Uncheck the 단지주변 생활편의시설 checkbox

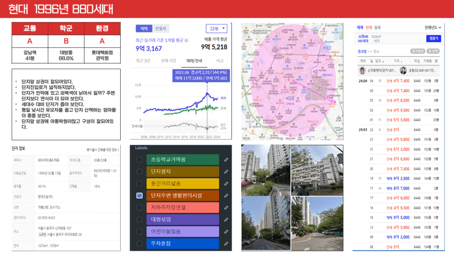coord(139,195)
